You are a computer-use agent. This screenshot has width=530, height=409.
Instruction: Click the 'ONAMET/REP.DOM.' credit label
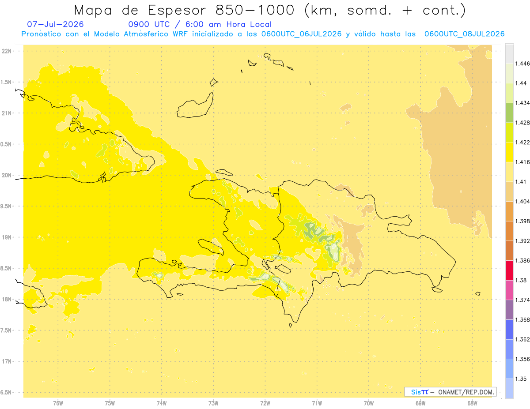click(466, 392)
